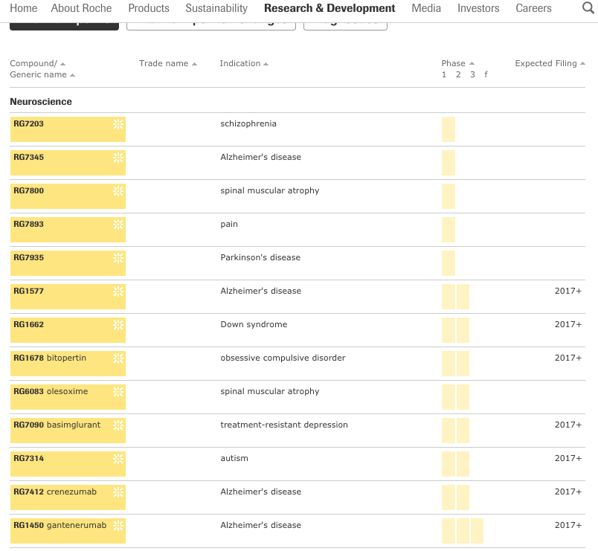Click the loading spinner icon on RG7203

(x=118, y=125)
